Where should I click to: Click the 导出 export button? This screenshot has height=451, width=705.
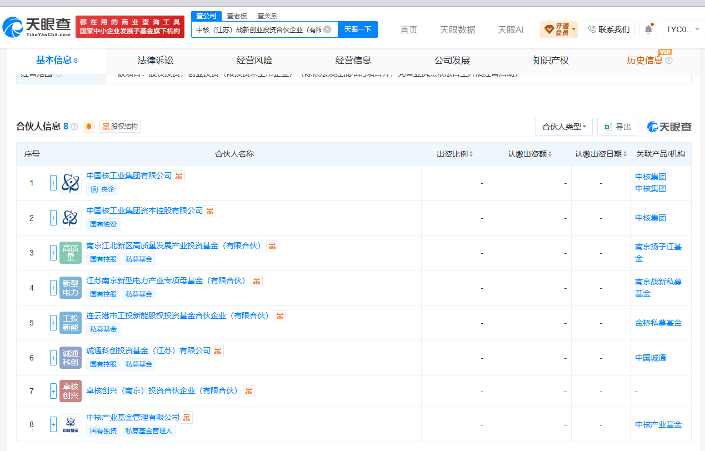[x=618, y=127]
